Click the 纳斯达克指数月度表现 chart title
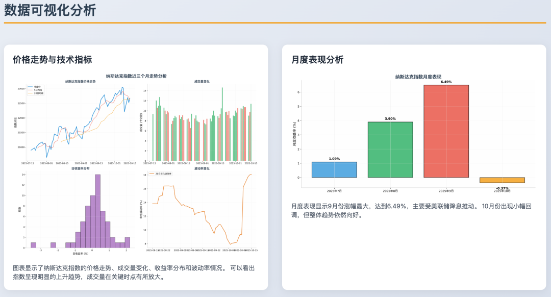 418,77
